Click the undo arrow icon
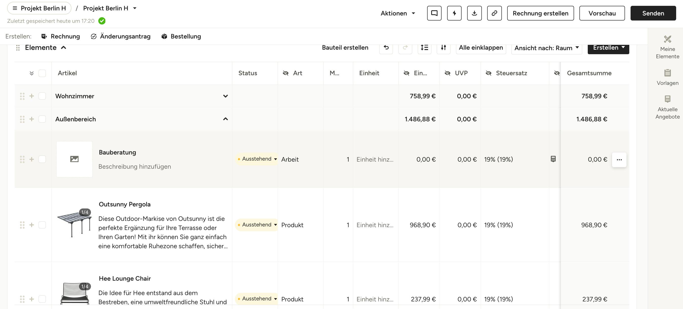Viewport: 683px width, 309px height. click(386, 47)
